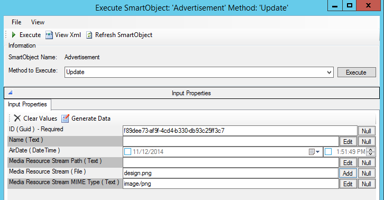Click the View Xml toolbar label
384x200 pixels.
[x=68, y=35]
